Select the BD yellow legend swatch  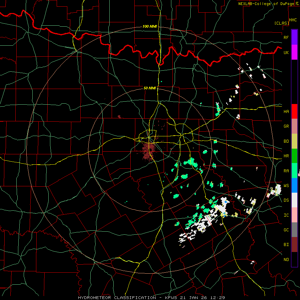294,141
